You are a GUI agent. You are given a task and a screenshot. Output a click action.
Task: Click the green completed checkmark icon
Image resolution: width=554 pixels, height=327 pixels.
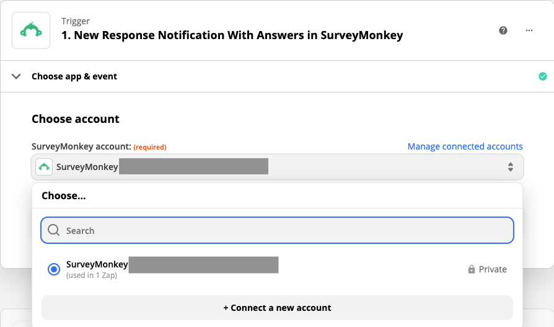[x=543, y=76]
